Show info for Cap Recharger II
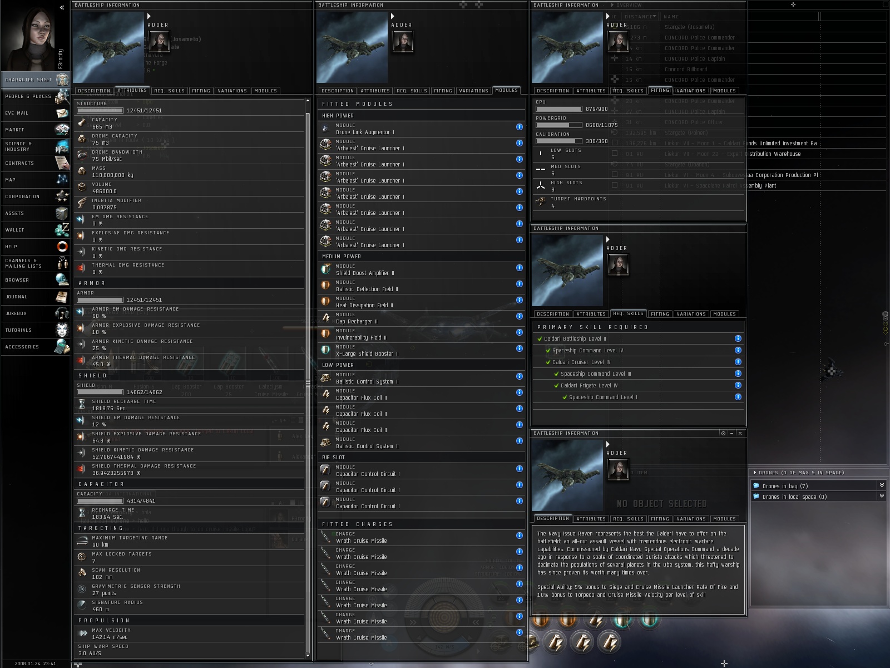 [x=519, y=316]
